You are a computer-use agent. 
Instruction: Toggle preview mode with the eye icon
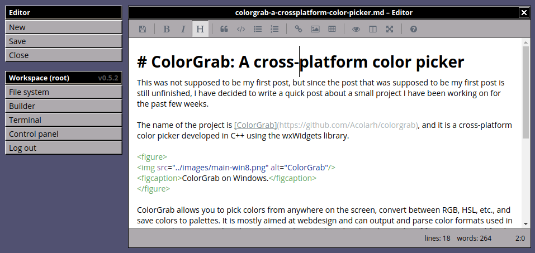point(356,29)
